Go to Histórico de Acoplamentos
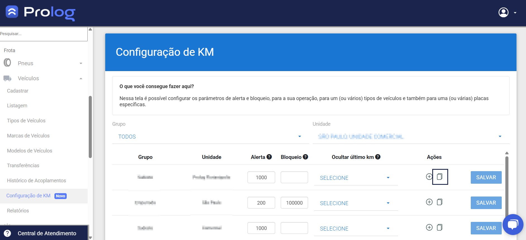This screenshot has height=240, width=526. pyautogui.click(x=37, y=181)
